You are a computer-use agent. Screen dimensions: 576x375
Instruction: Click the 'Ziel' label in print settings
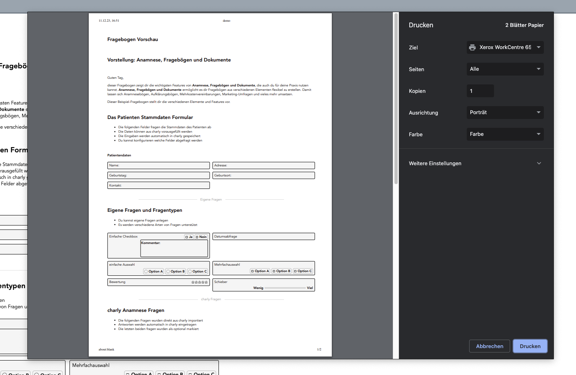413,47
